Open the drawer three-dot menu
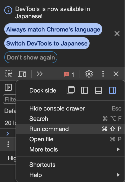125x182 pixels. pos(8,144)
